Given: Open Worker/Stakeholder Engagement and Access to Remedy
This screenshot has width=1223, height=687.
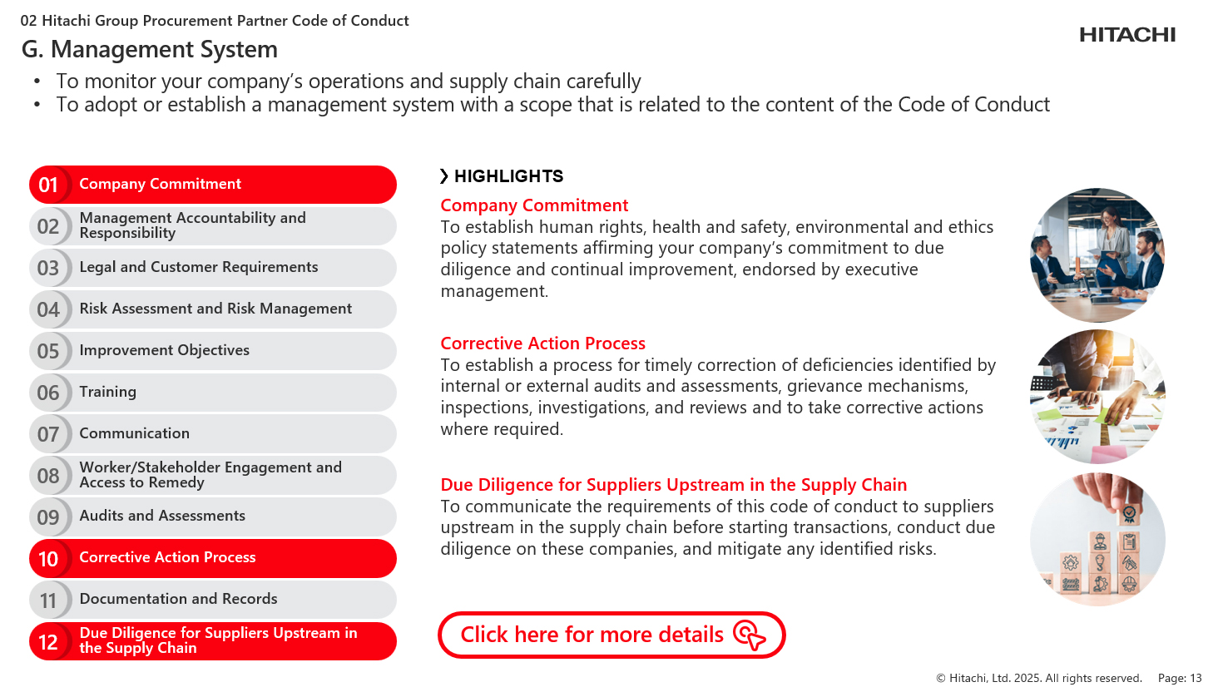Looking at the screenshot, I should coord(213,476).
